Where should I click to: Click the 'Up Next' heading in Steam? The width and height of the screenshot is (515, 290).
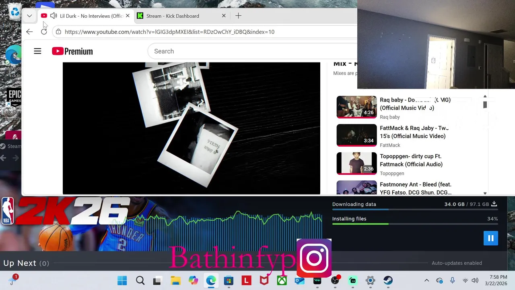(x=20, y=263)
